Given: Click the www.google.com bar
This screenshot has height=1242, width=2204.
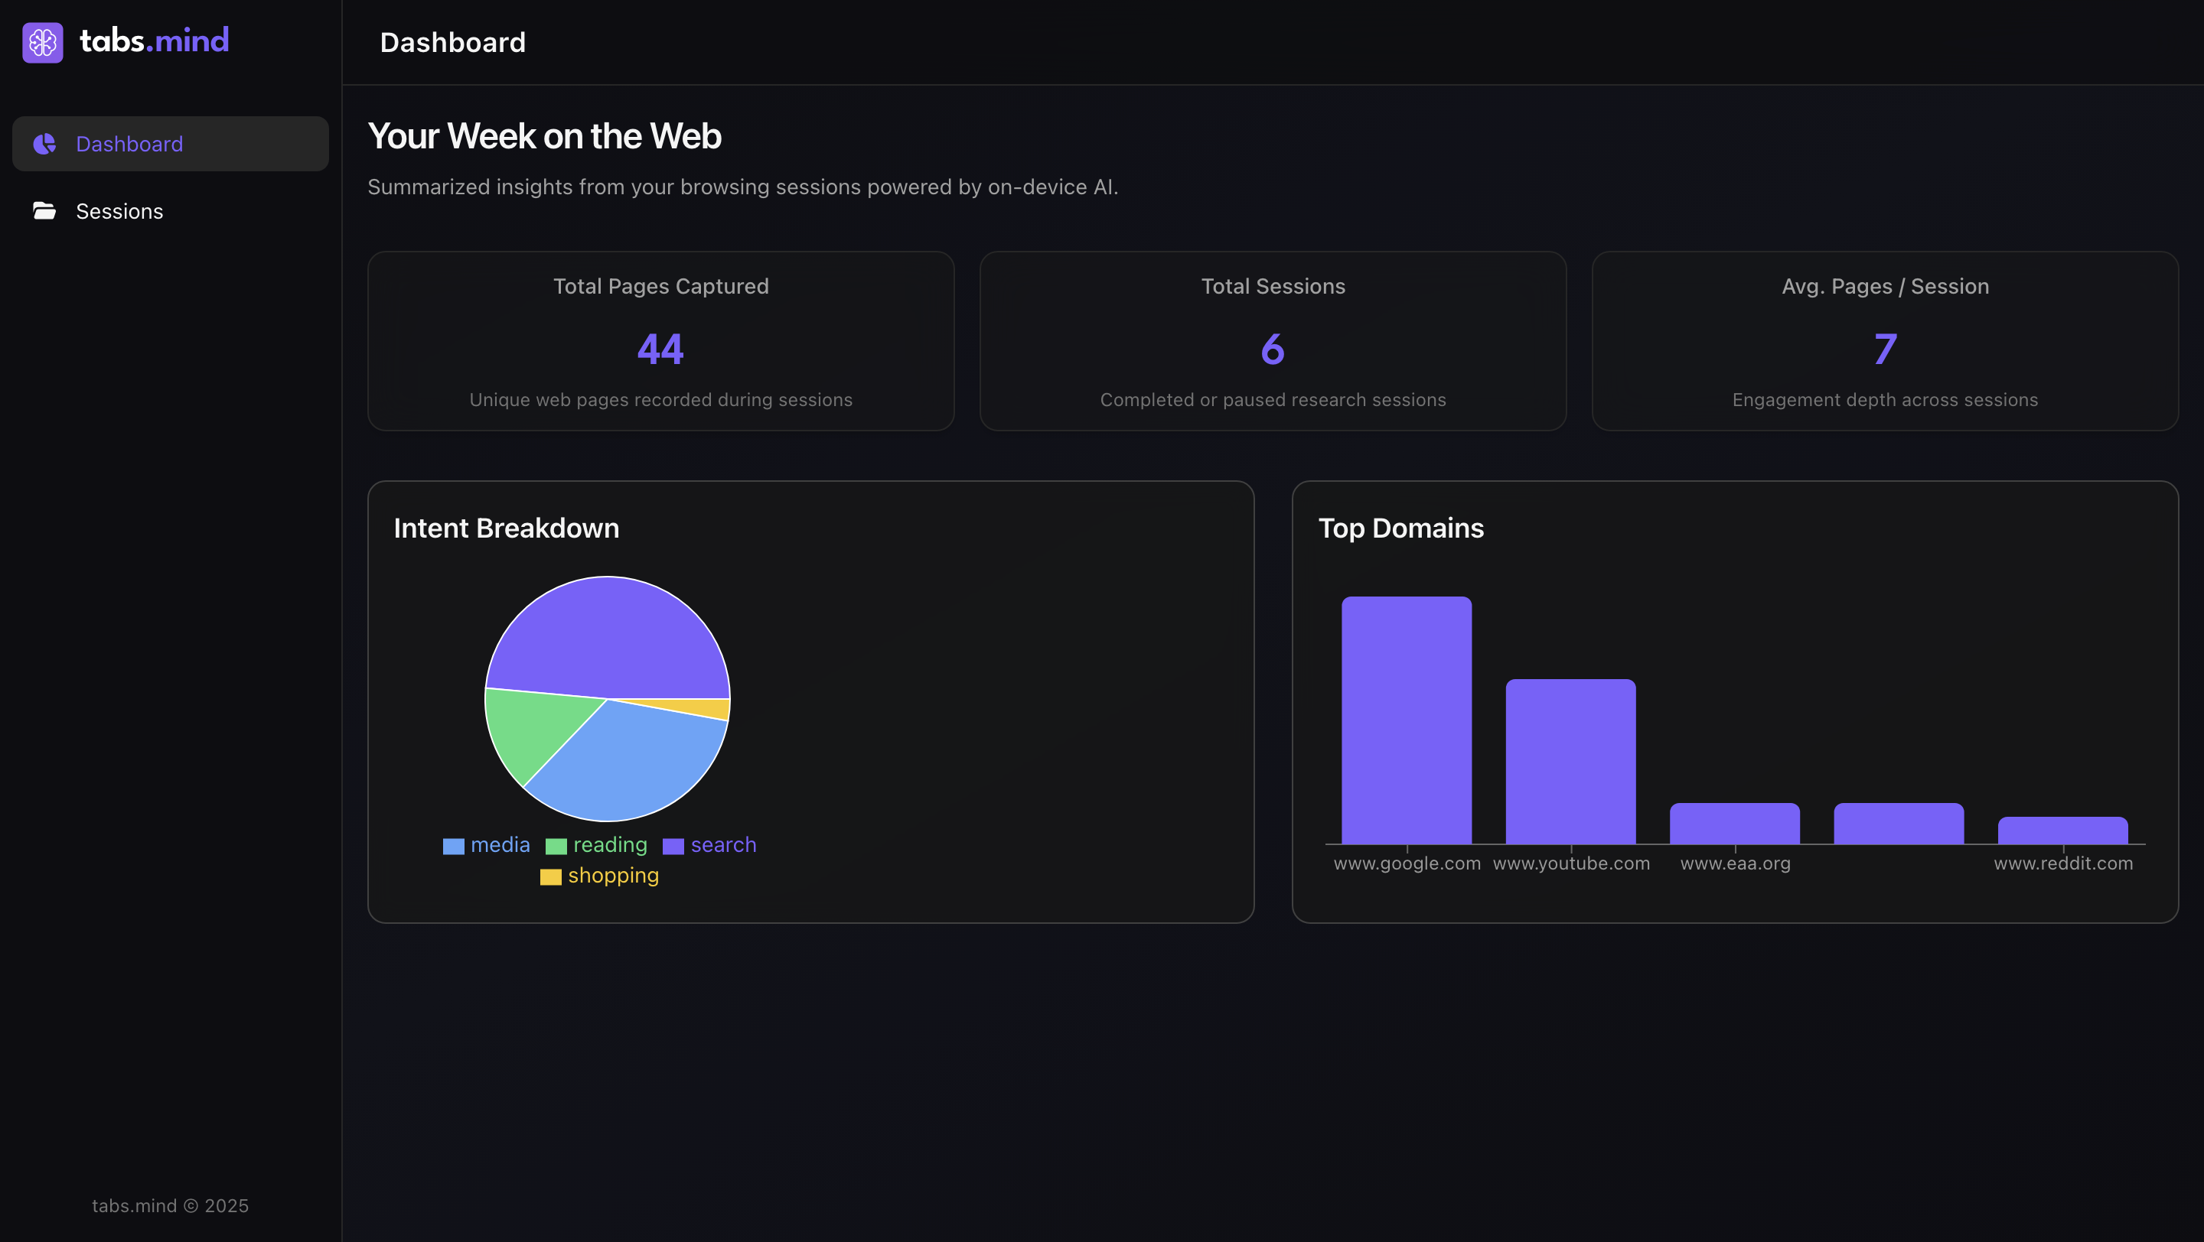Looking at the screenshot, I should [x=1407, y=720].
